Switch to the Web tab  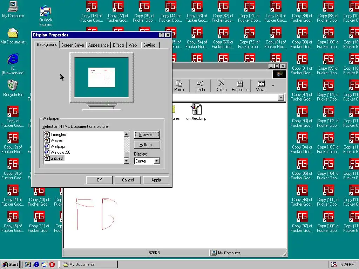pos(133,45)
